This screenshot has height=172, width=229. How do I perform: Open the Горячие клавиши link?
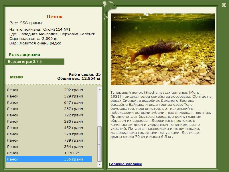[x=125, y=164]
